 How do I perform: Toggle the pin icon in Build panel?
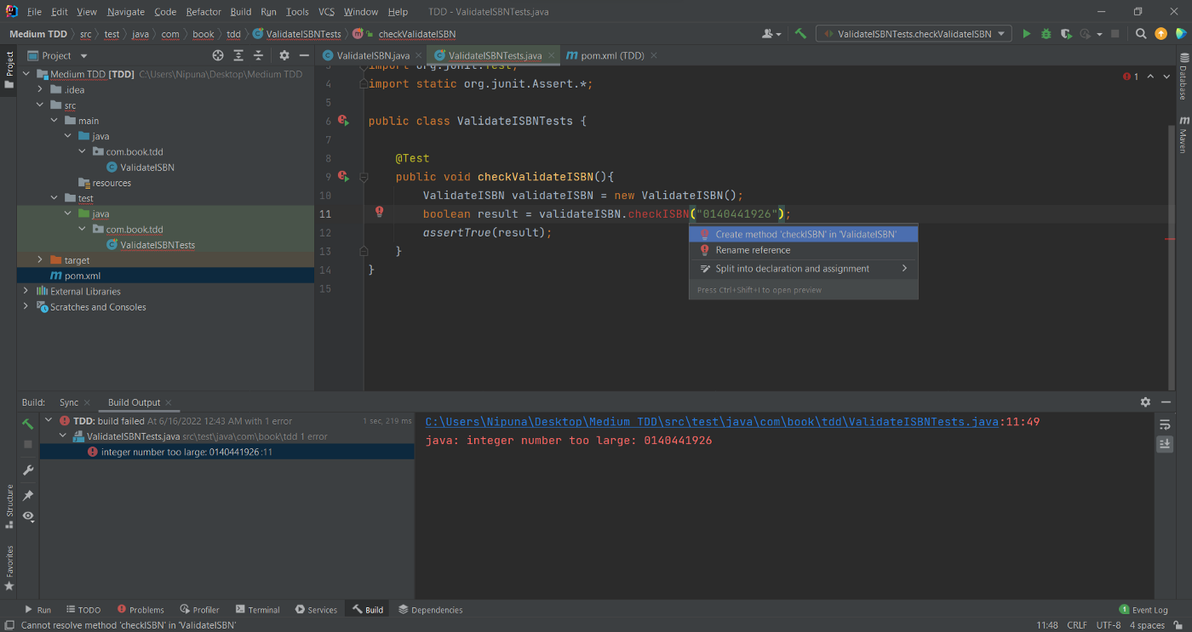pos(28,495)
